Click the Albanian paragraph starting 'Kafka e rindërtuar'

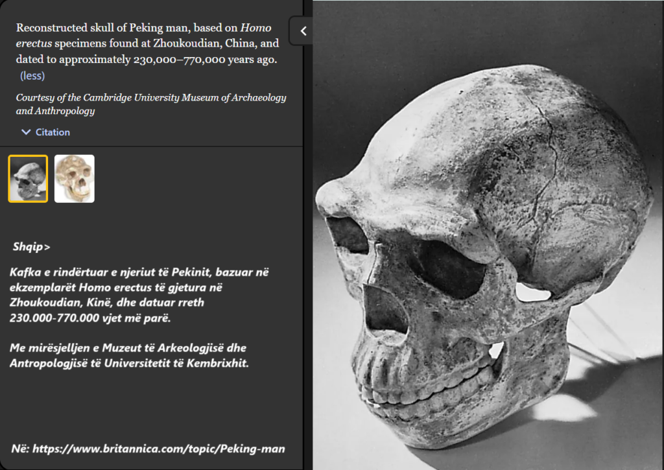[x=139, y=295]
